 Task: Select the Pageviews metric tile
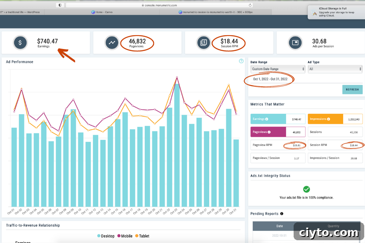[x=278, y=132]
